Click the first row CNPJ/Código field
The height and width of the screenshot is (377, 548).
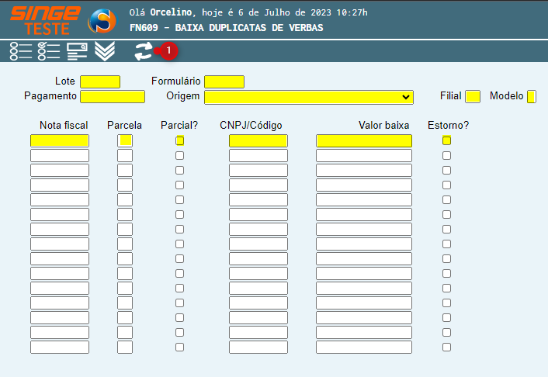258,140
